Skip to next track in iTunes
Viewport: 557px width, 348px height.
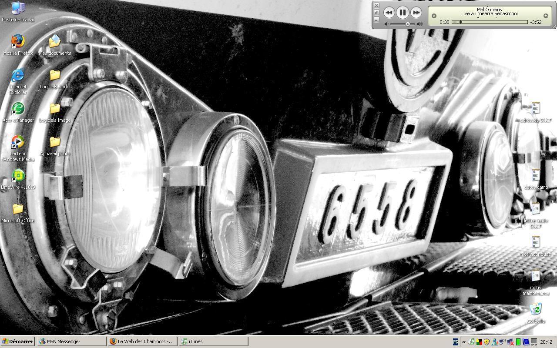tap(416, 13)
